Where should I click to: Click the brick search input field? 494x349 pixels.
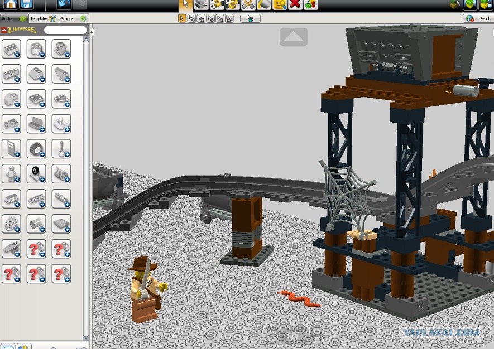pyautogui.click(x=65, y=30)
